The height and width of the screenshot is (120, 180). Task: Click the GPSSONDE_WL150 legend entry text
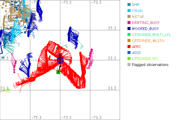(148, 40)
